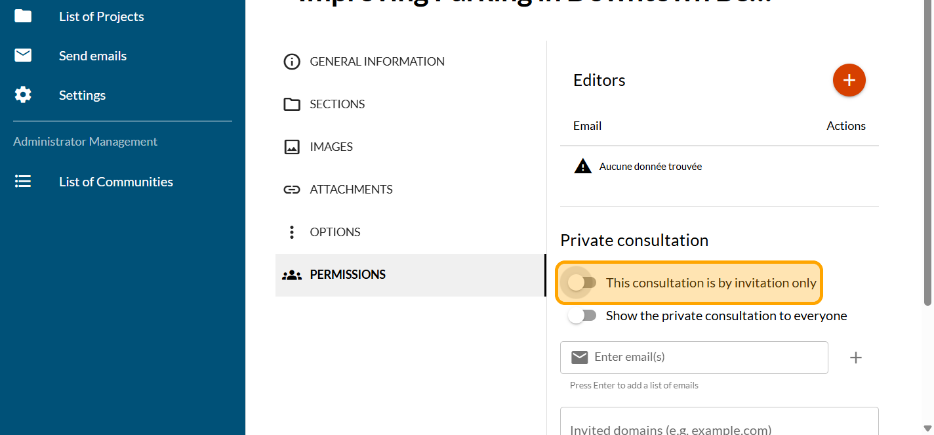
Task: Click the List of Communities list icon
Action: pos(23,182)
